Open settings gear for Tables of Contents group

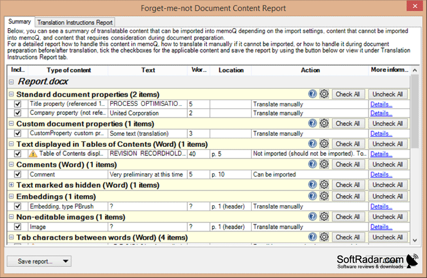[x=324, y=144]
